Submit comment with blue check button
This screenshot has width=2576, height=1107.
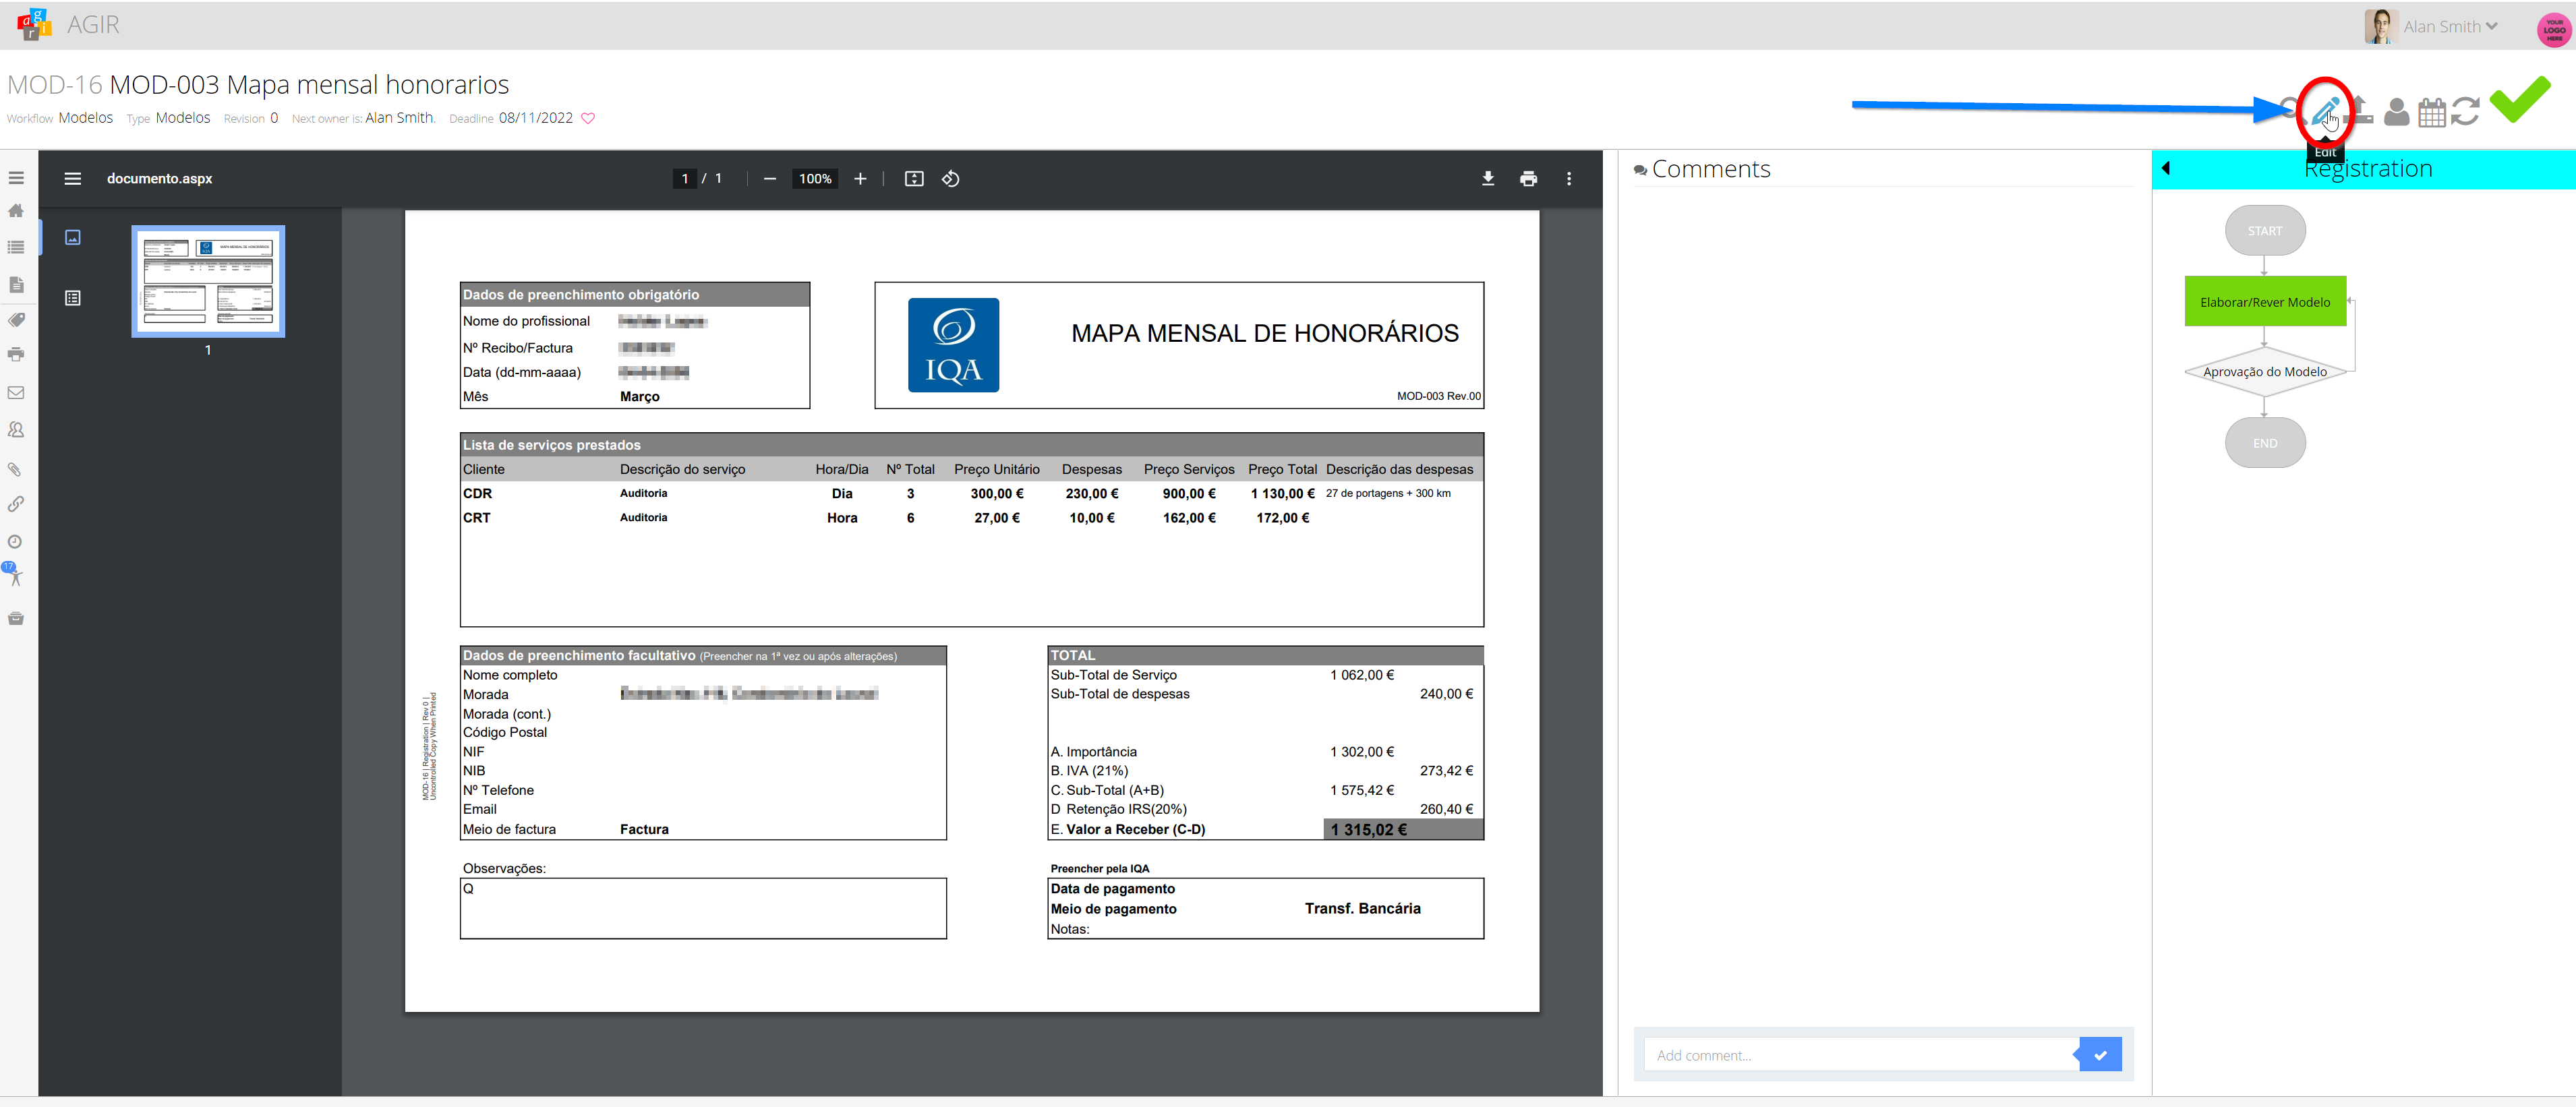click(x=2100, y=1054)
